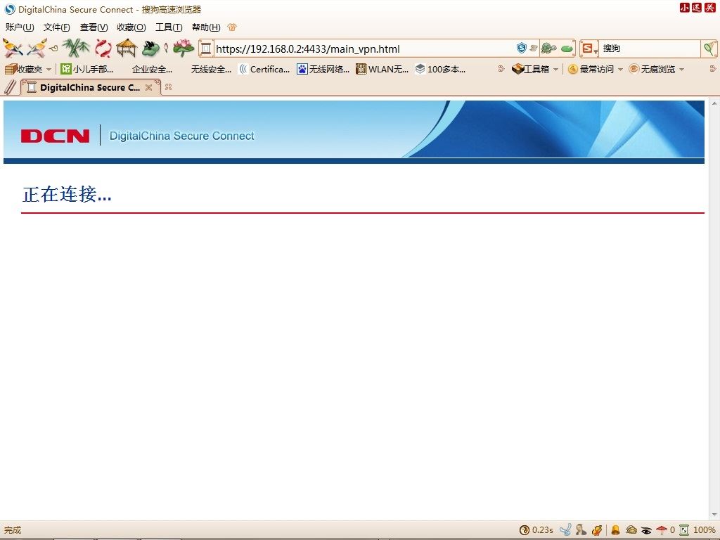This screenshot has width=720, height=540.
Task: Open the 收藏(O) menu
Action: tap(131, 27)
